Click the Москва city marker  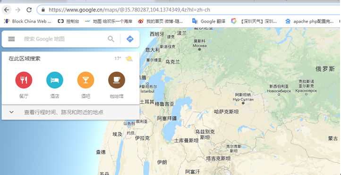coord(199,49)
